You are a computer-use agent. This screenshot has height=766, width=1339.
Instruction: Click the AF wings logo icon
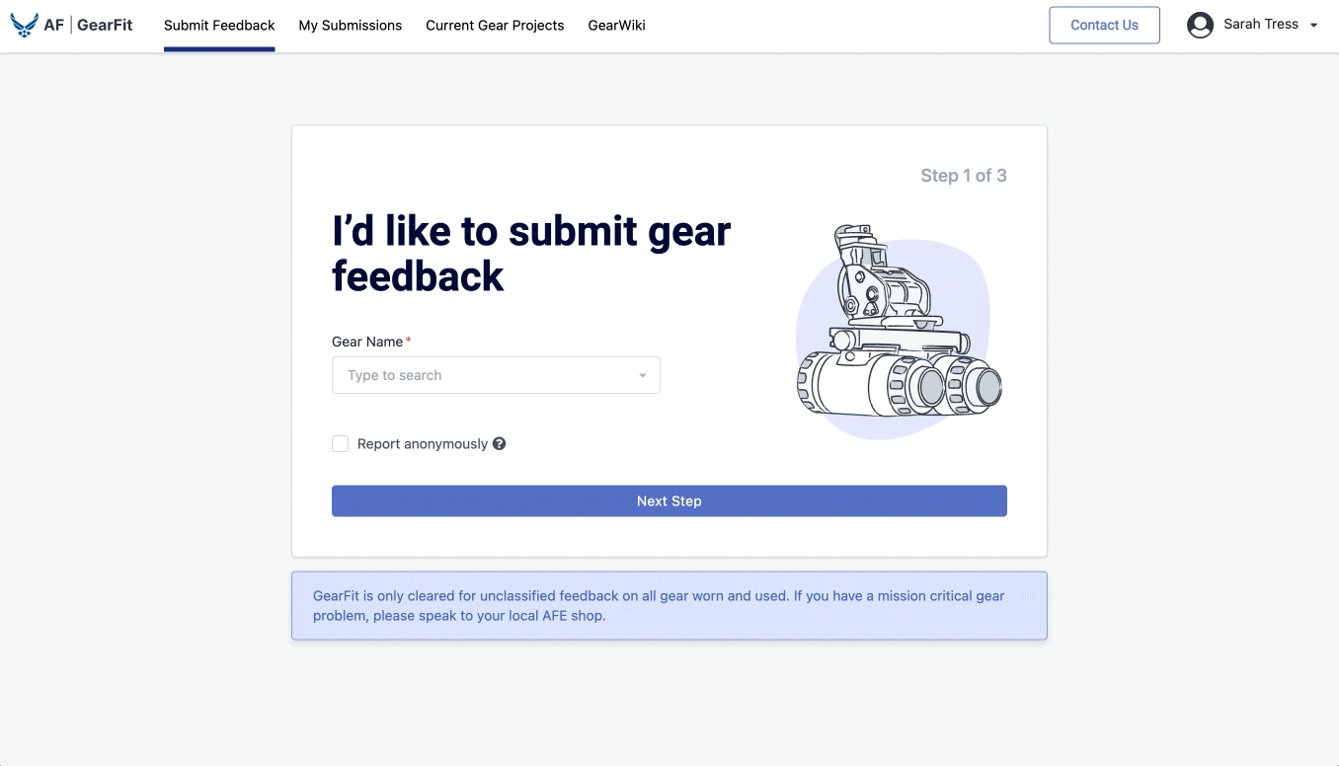[25, 25]
